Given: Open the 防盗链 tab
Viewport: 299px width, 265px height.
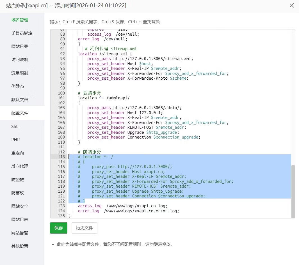Looking at the screenshot, I should tap(18, 180).
